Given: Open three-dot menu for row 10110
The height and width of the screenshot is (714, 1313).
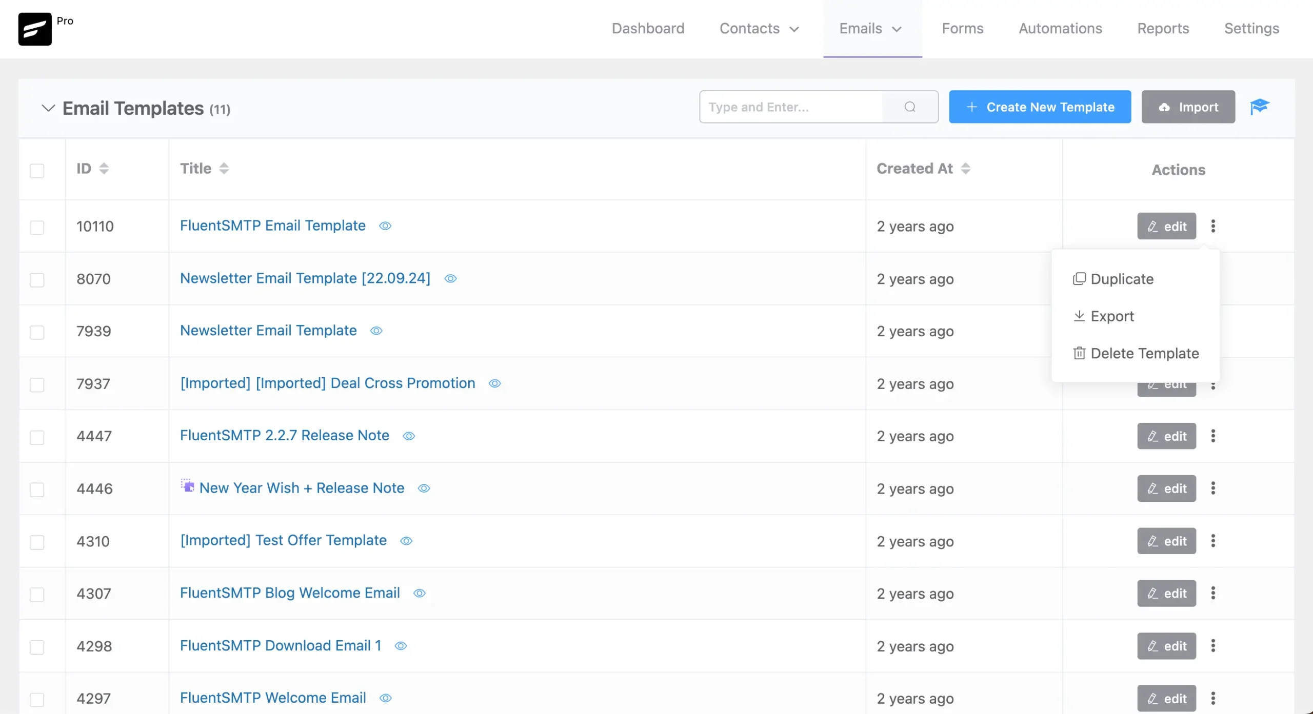Looking at the screenshot, I should pyautogui.click(x=1213, y=226).
